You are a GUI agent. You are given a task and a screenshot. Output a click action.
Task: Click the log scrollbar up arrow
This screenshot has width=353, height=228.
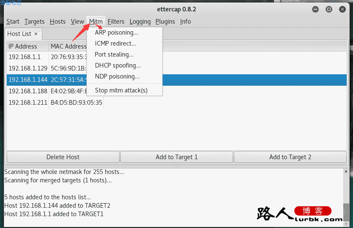coord(346,171)
